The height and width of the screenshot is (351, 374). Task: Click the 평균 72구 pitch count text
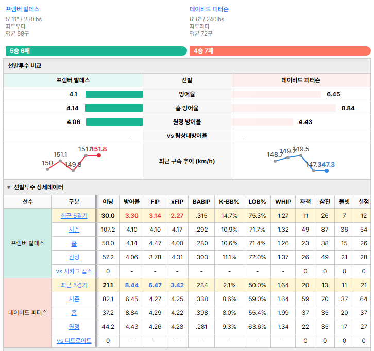[201, 33]
